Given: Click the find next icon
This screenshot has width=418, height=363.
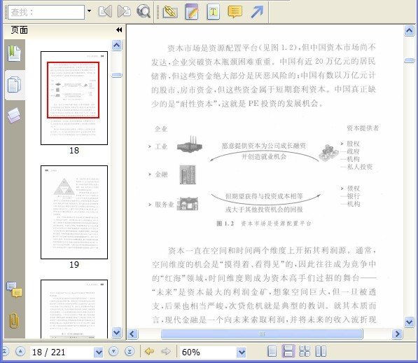Looking at the screenshot, I should tap(124, 11).
